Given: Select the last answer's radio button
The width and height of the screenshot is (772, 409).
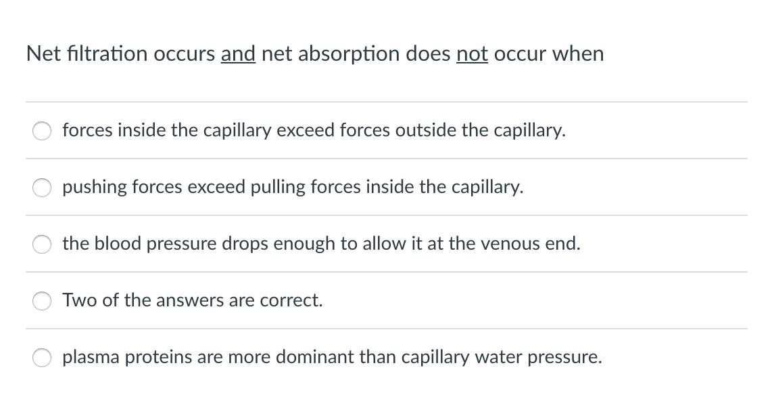Looking at the screenshot, I should tap(41, 358).
